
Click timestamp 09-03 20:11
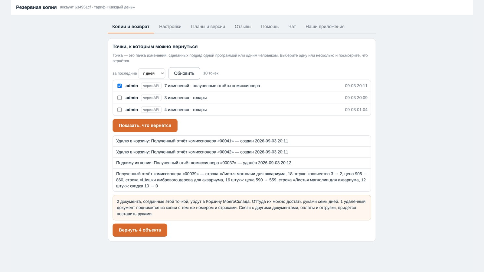[x=356, y=86]
